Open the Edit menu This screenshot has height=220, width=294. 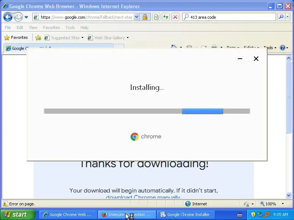pyautogui.click(x=20, y=27)
